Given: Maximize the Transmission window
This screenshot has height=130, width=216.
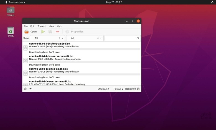Looking at the screenshot, I should pyautogui.click(x=132, y=21).
